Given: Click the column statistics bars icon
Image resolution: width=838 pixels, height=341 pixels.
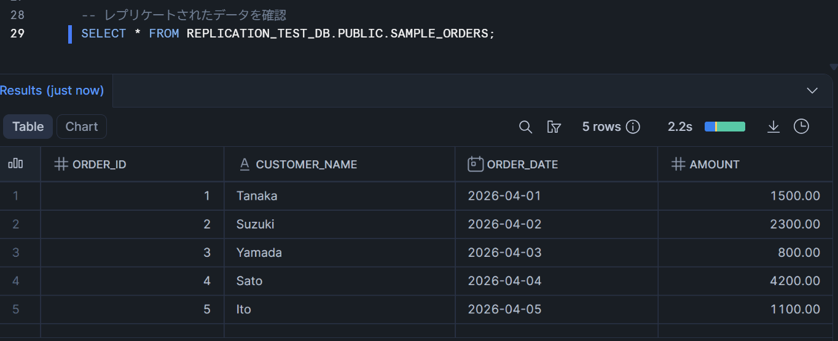Looking at the screenshot, I should (15, 164).
